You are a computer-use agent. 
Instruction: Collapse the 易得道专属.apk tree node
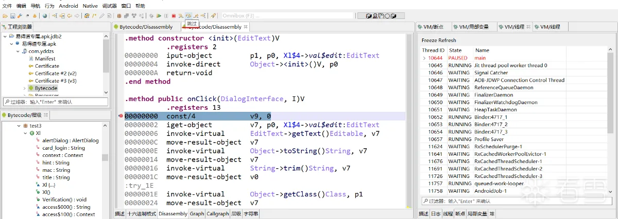(11, 44)
